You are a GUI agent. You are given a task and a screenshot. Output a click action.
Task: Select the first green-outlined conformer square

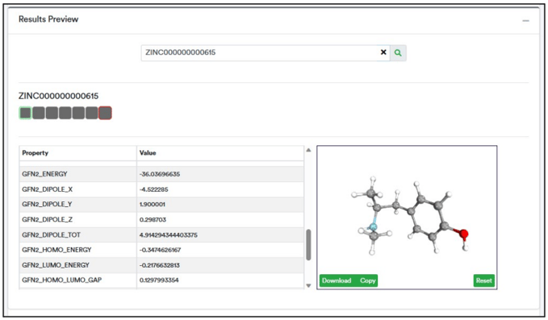[x=25, y=113]
